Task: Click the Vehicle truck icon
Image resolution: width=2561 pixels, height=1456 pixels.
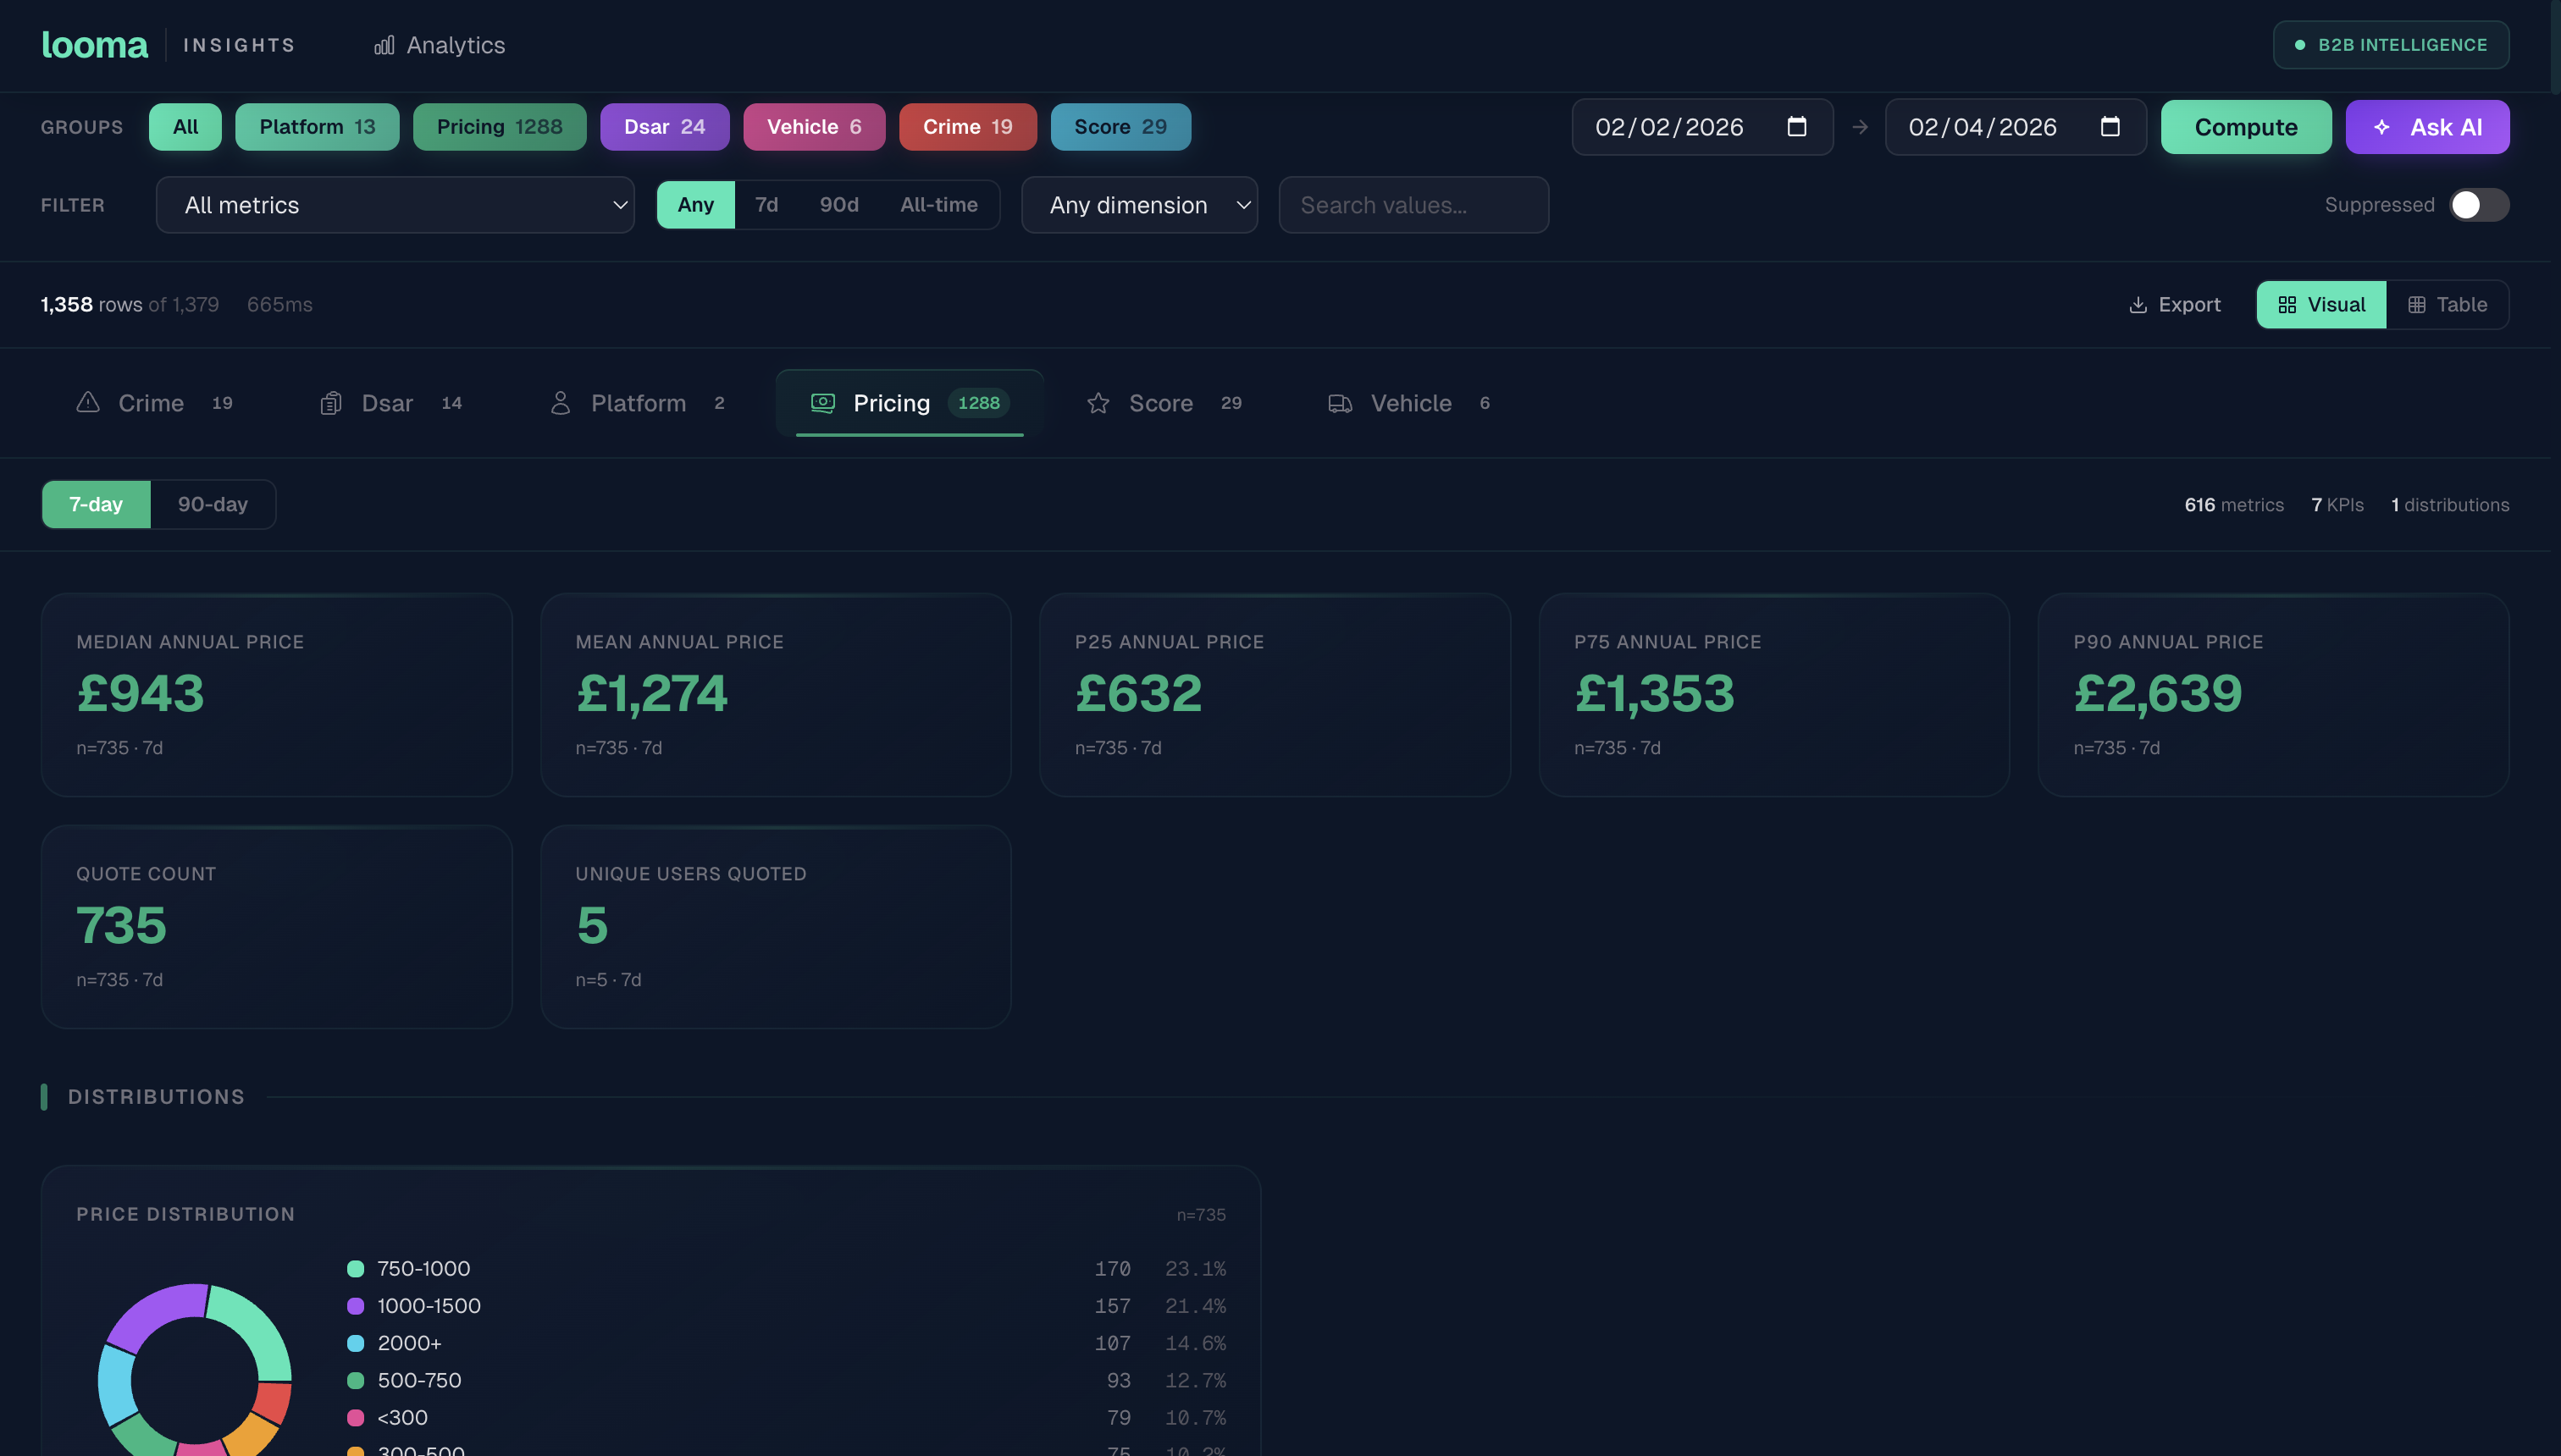Action: pos(1339,403)
